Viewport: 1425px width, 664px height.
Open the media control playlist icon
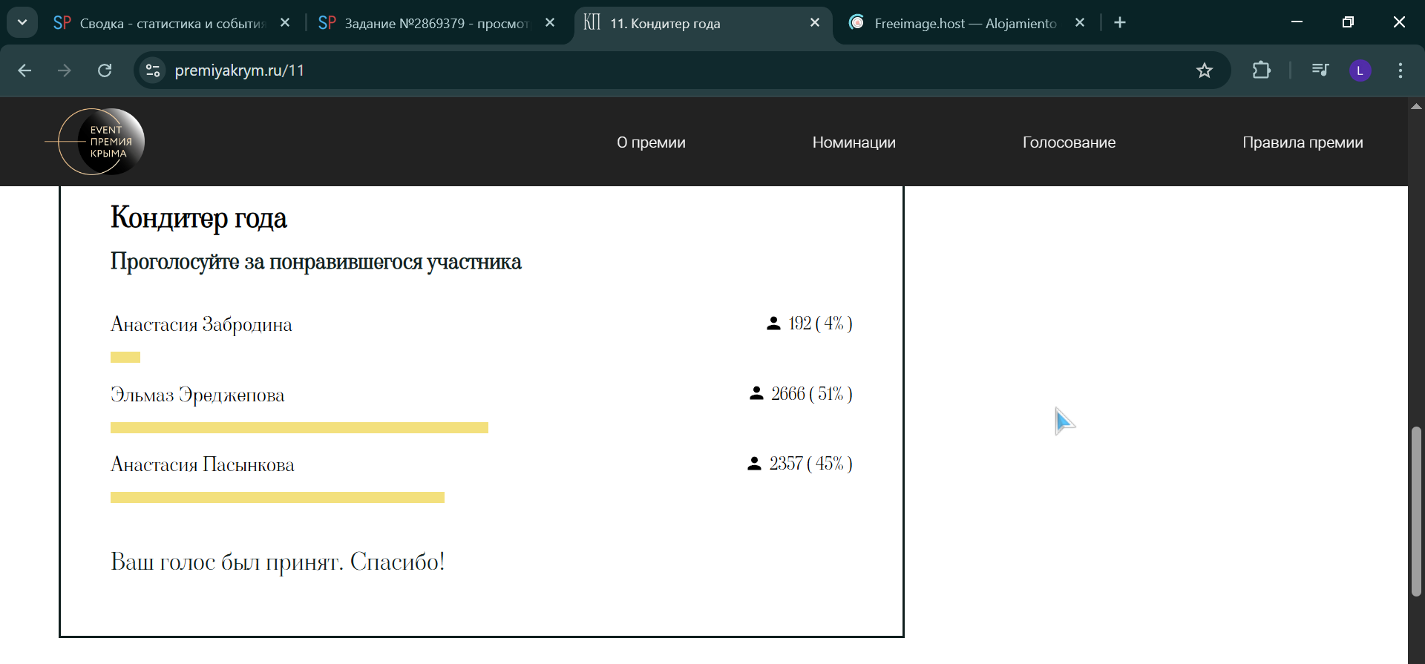coord(1320,70)
